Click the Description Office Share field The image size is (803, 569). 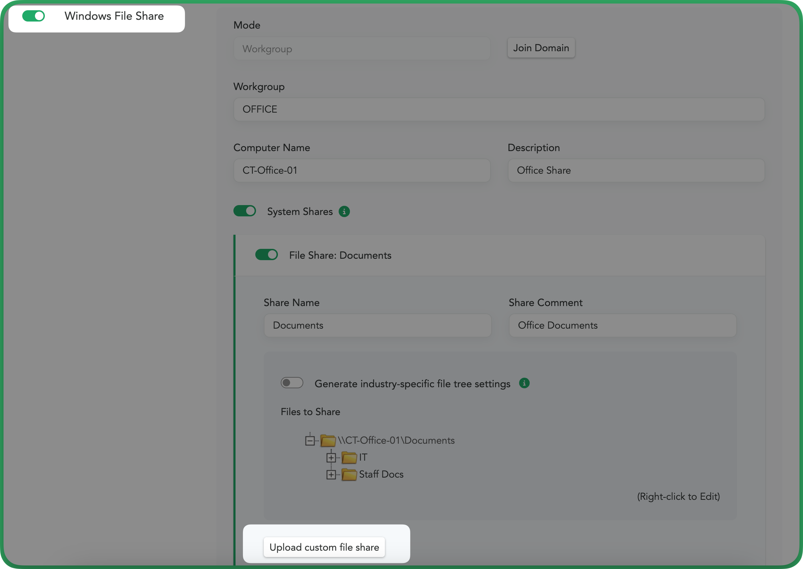[x=636, y=170]
